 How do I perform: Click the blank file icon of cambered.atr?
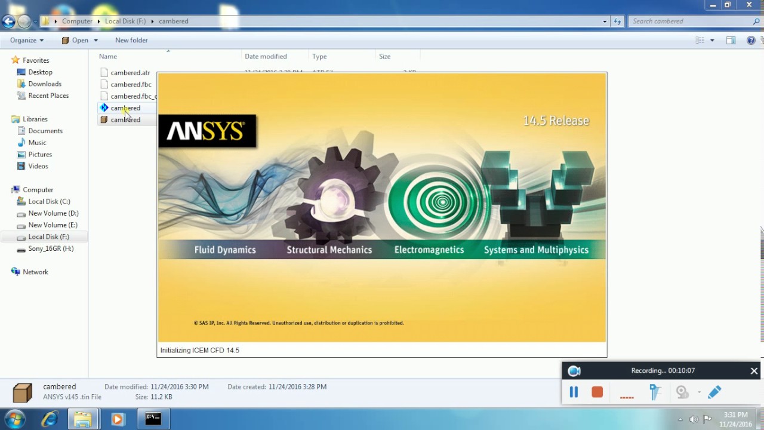pyautogui.click(x=104, y=73)
